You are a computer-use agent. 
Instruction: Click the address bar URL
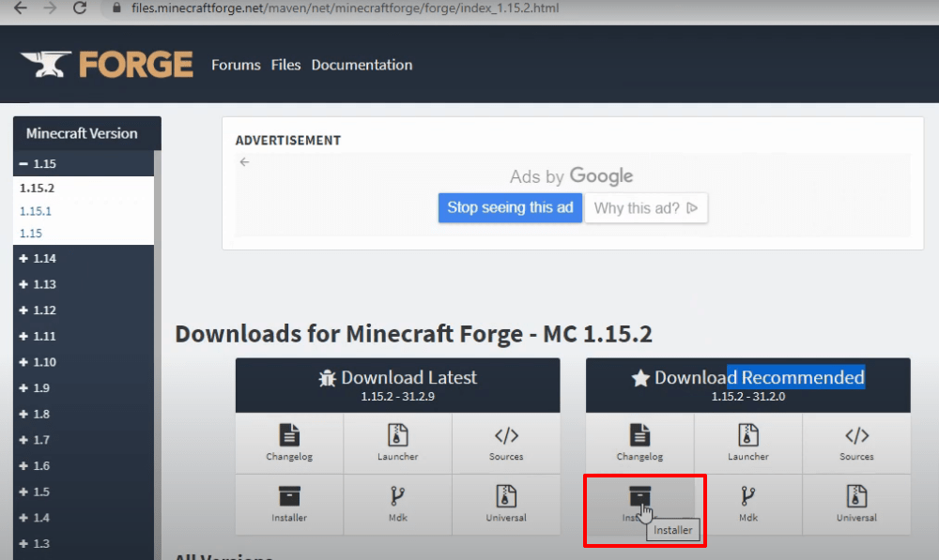click(345, 8)
